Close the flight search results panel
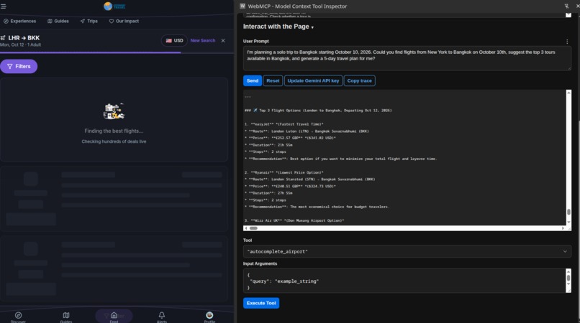Screen dimensions: 580x323 tap(223, 41)
